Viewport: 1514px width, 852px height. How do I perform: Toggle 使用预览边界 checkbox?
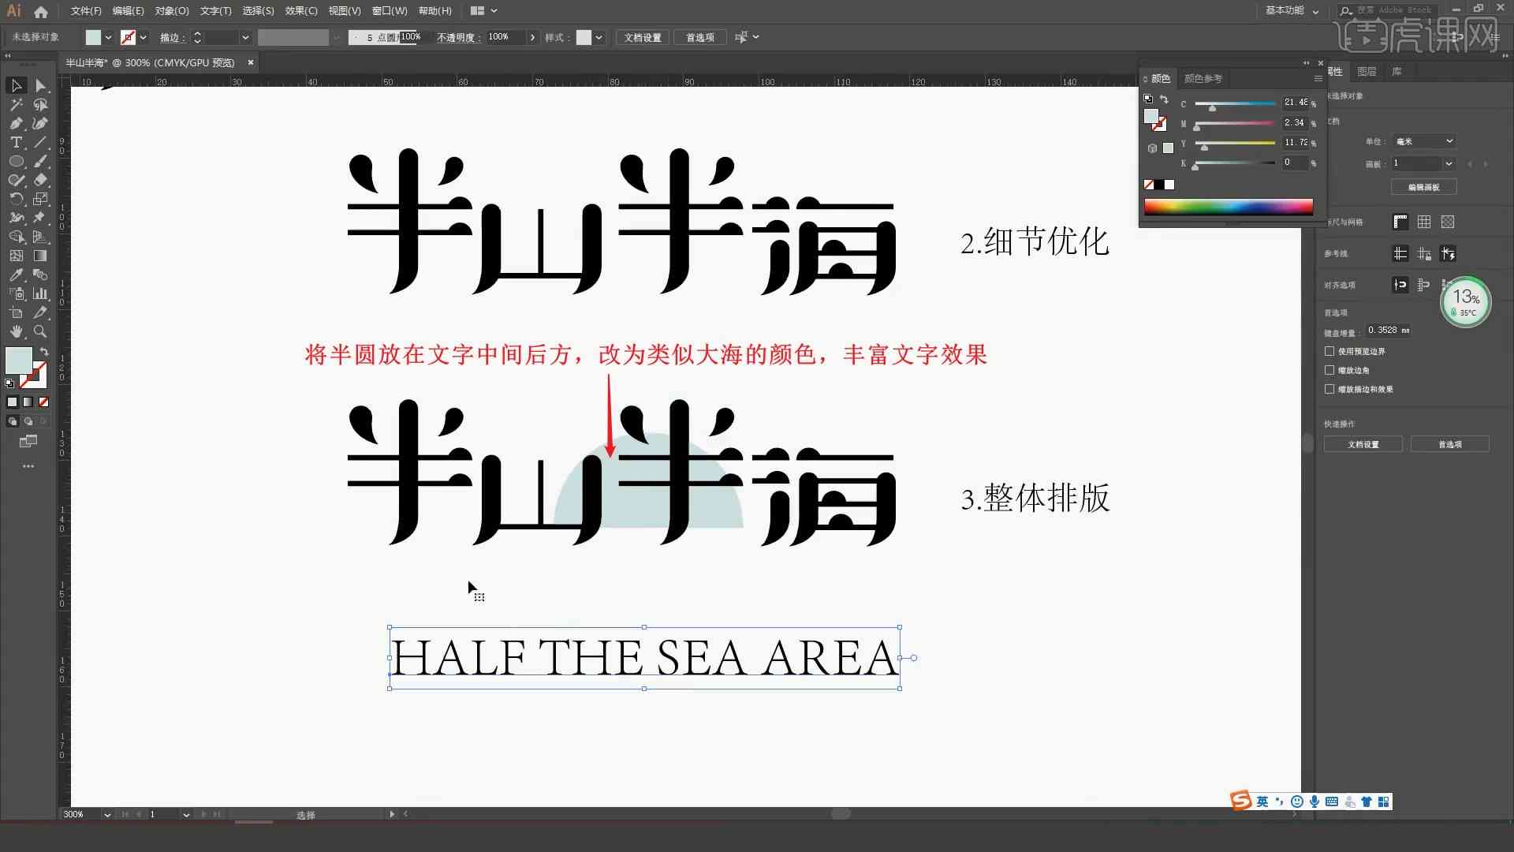pos(1329,350)
